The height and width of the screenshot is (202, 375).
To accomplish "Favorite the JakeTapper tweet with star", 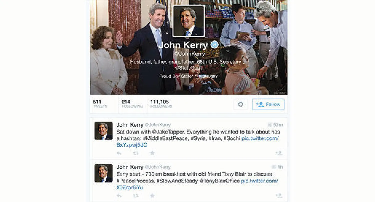I will [152, 153].
